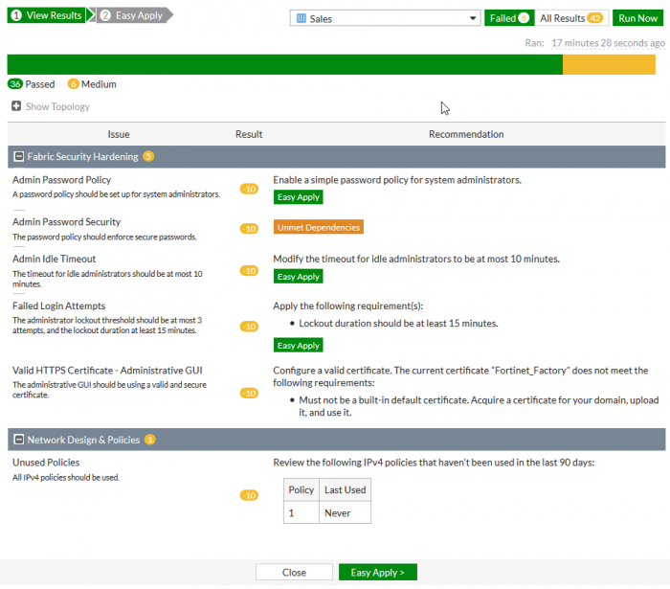
Task: Expand the Show Topology panel
Action: coord(51,106)
